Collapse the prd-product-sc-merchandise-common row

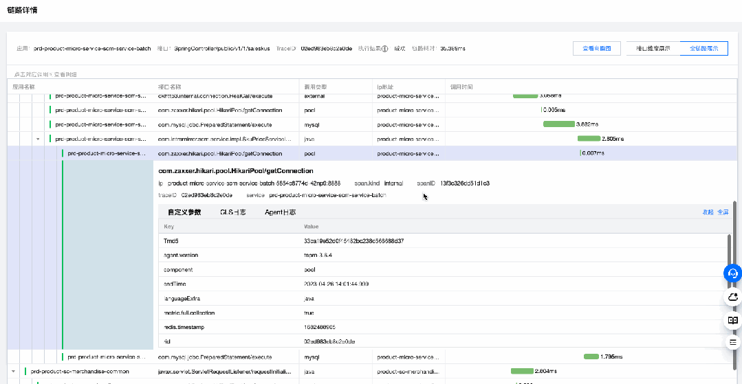pyautogui.click(x=13, y=372)
